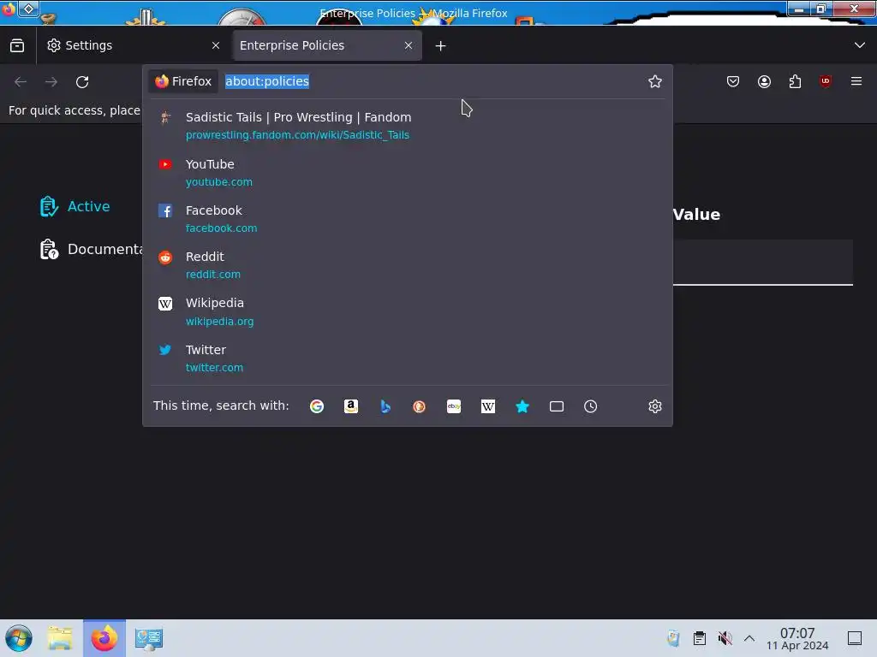877x657 pixels.
Task: Open the Firefox account icon
Action: pyautogui.click(x=764, y=81)
